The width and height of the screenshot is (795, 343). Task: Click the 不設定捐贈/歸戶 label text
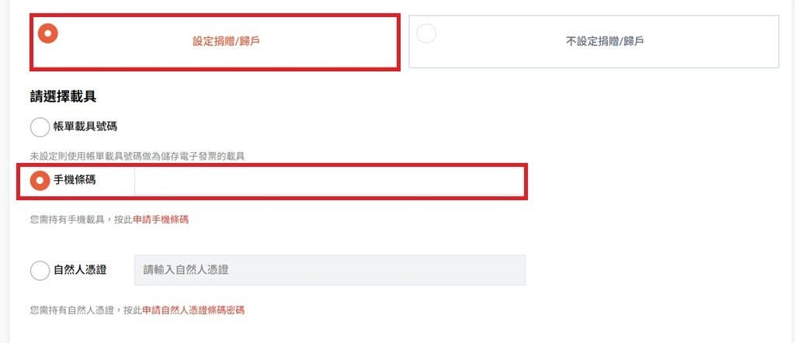[605, 41]
